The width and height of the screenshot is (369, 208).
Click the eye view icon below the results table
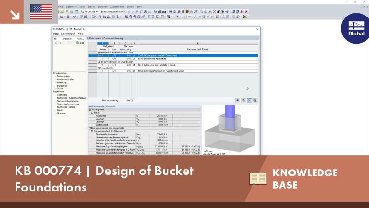pyautogui.click(x=238, y=100)
